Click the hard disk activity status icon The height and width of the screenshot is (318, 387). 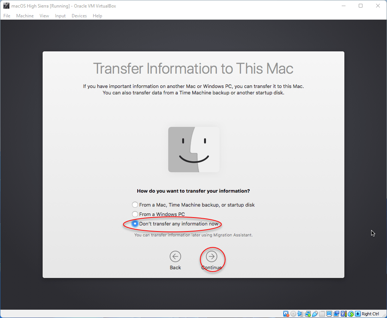(286, 314)
